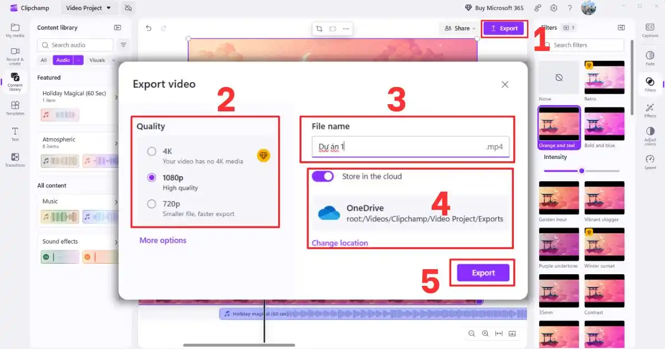Click the More options link
Viewport: 665px width, 349px height.
pyautogui.click(x=163, y=240)
